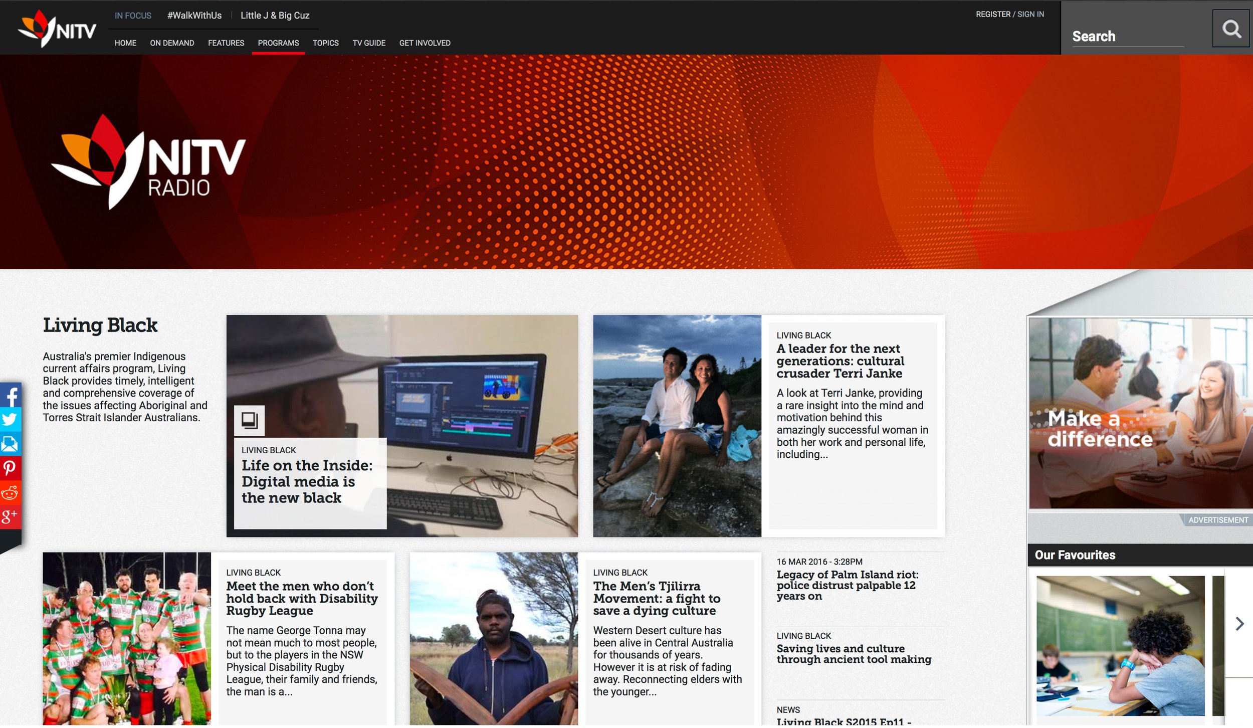Click into the Search input field

coord(1128,36)
